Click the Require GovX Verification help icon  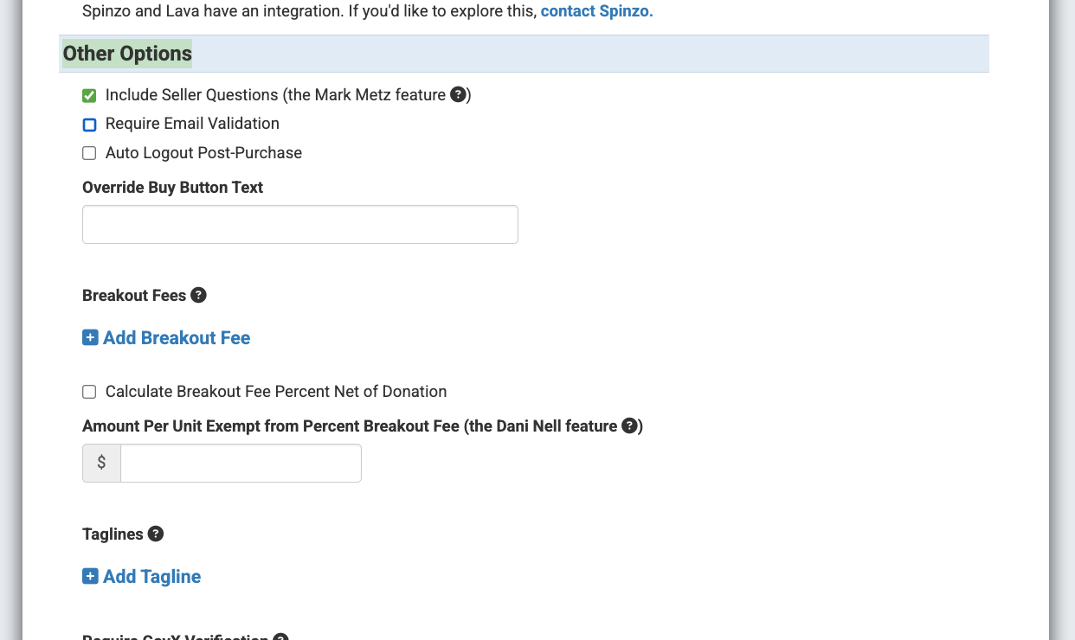click(x=280, y=637)
